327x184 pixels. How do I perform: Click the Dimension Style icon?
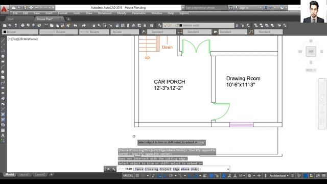click(180, 32)
